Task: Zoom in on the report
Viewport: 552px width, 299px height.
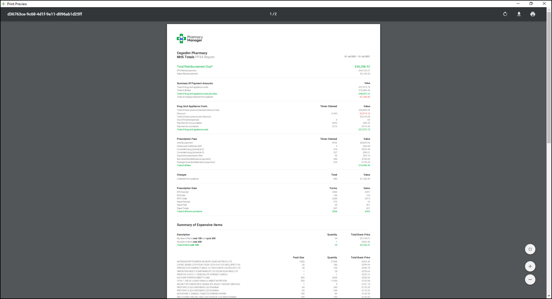Action: [x=530, y=266]
